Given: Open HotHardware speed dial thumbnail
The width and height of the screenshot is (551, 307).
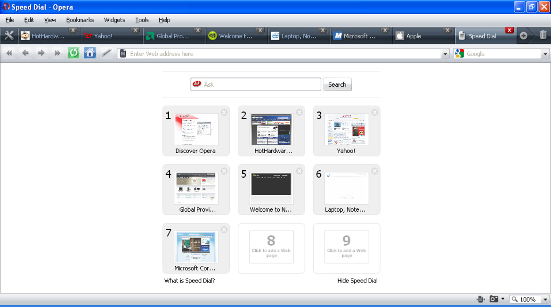Looking at the screenshot, I should coord(271,130).
